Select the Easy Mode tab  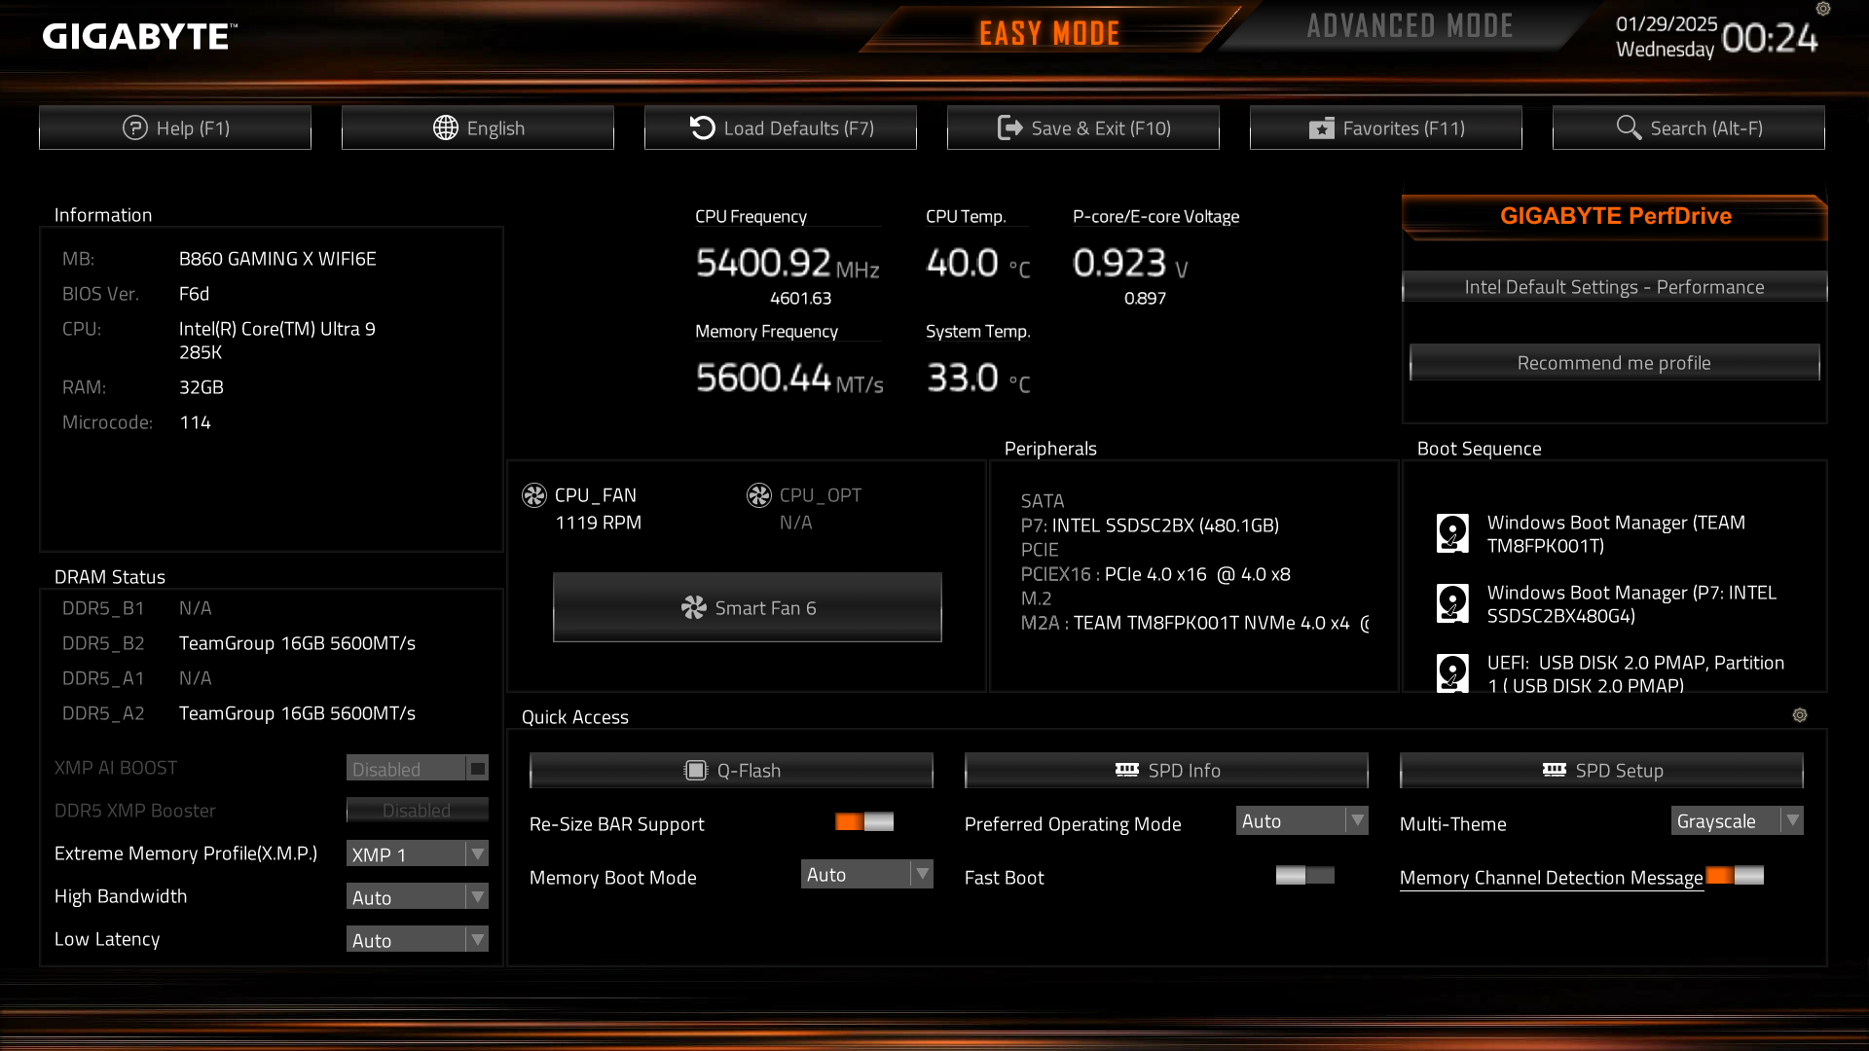1048,33
